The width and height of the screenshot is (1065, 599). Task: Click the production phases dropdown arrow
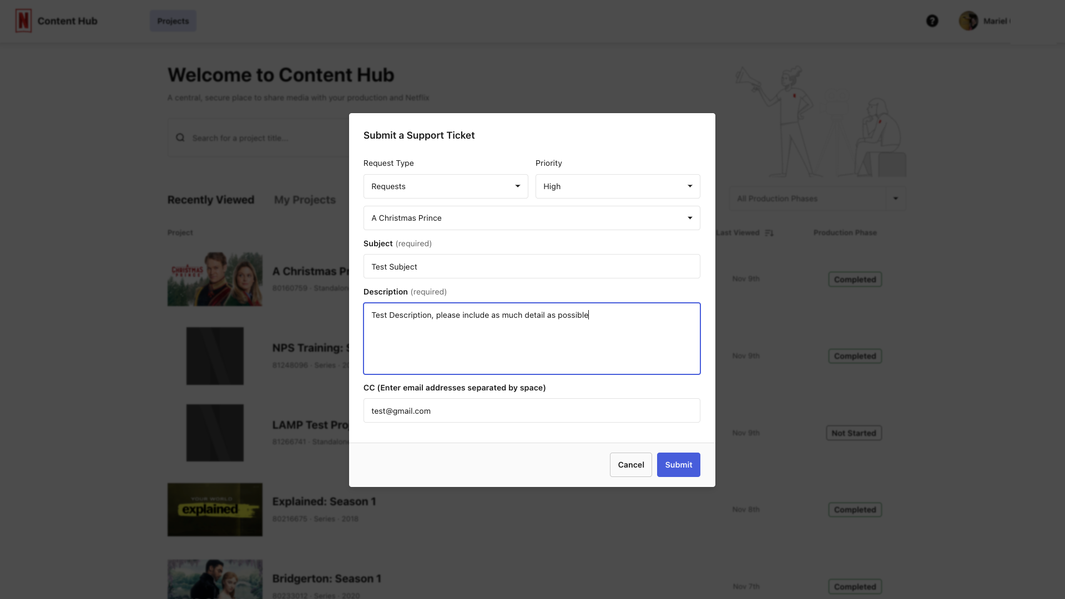(896, 199)
